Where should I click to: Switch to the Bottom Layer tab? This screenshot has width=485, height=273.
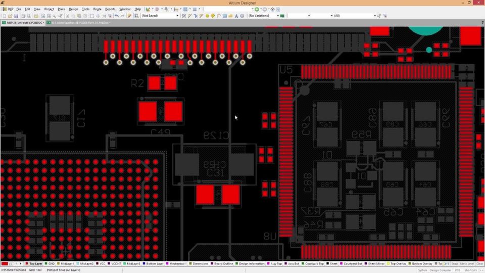[153, 264]
